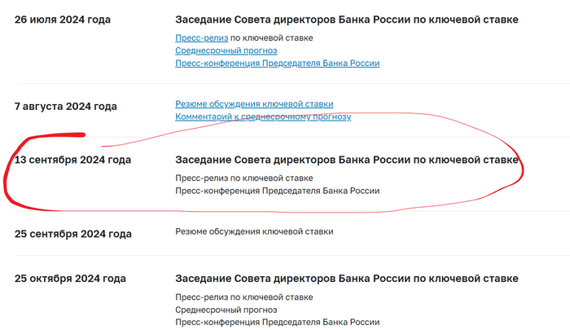This screenshot has height=330, width=570.
Task: Open the 26 July Среднесрочный прогноз link
Action: coord(226,51)
